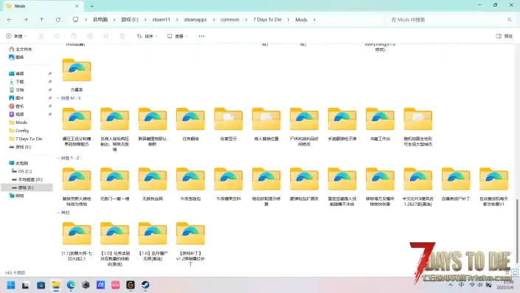Click common in the address path
520x293 pixels.
230,20
